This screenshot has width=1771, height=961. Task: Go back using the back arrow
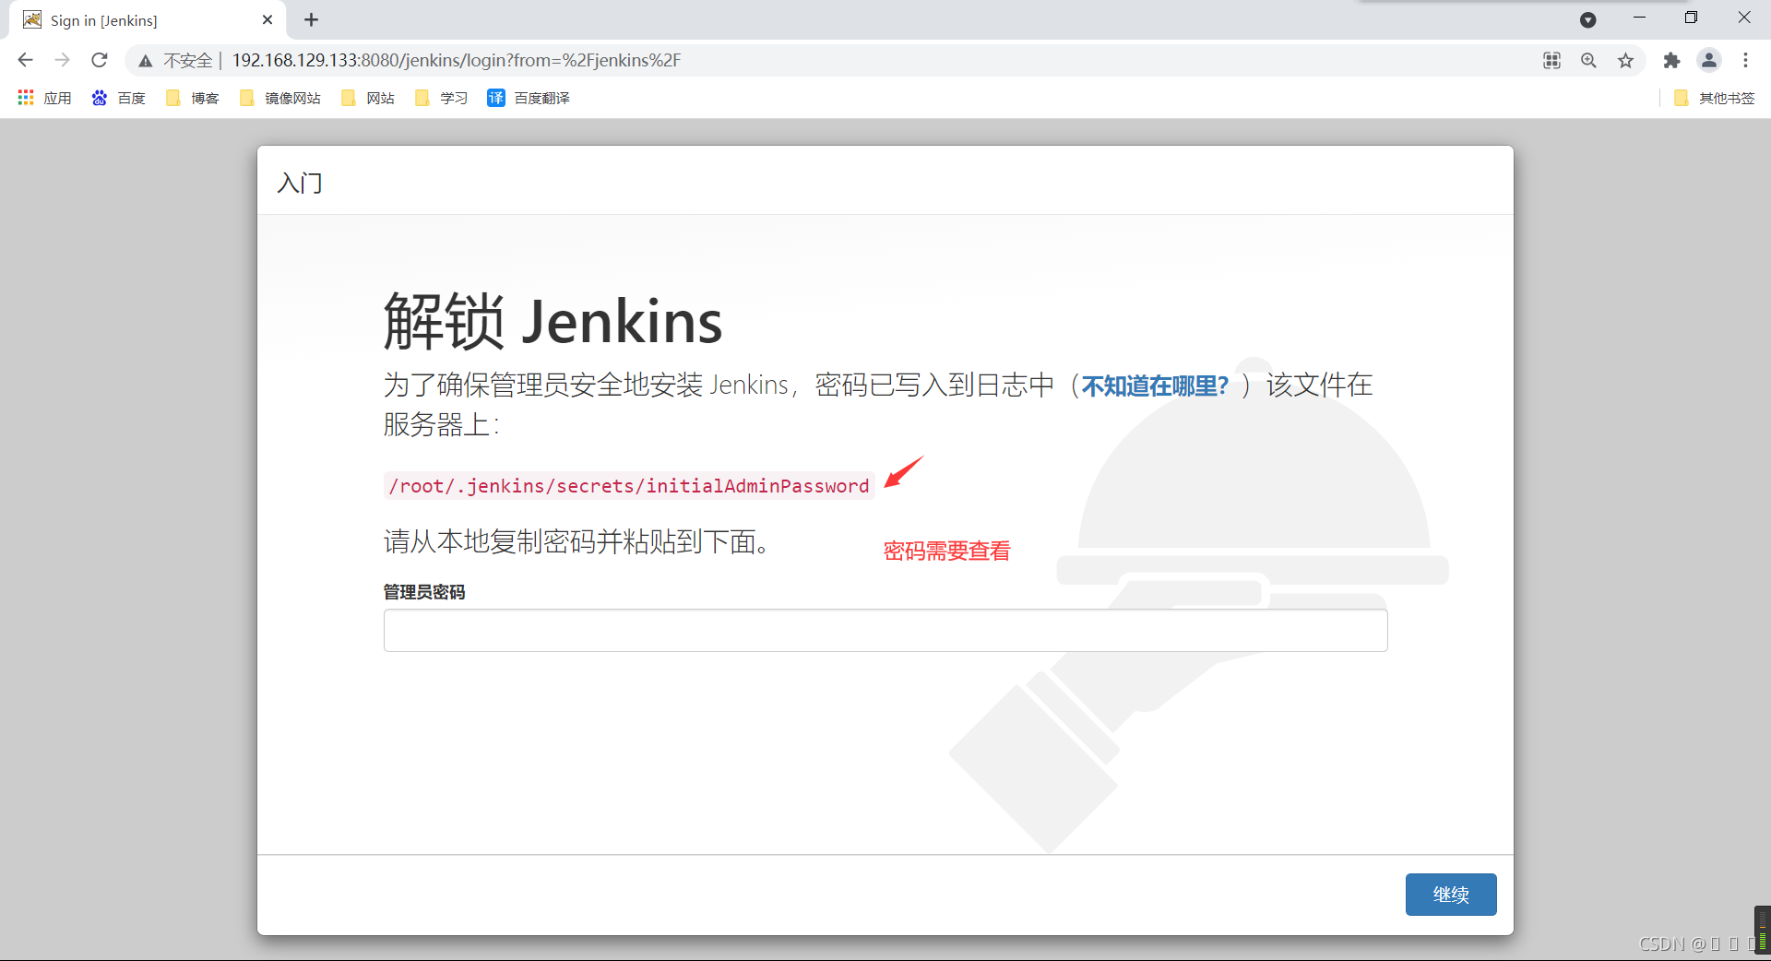tap(25, 60)
